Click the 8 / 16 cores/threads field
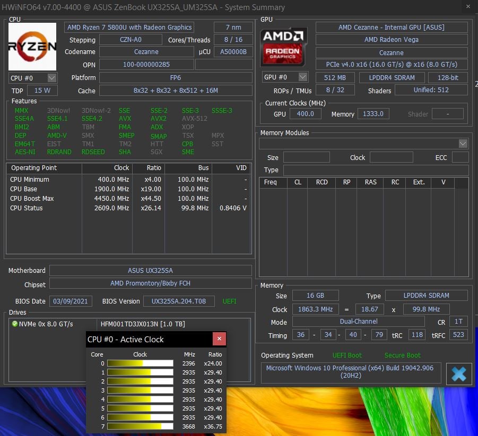 [233, 40]
